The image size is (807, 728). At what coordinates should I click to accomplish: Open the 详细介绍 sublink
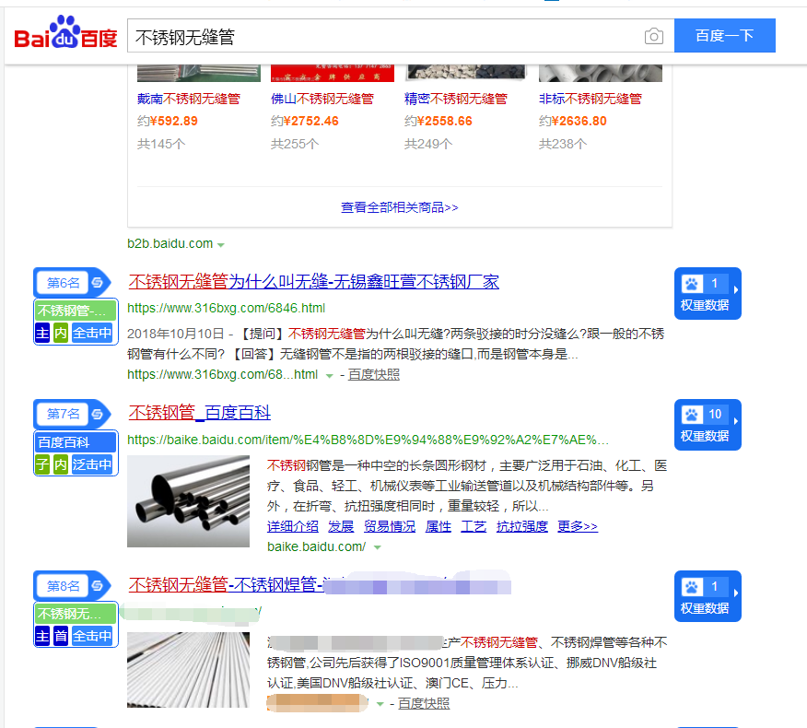(x=292, y=526)
